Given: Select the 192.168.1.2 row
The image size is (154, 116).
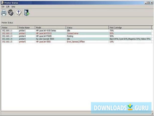Looking at the screenshot, I should pyautogui.click(x=76, y=33).
